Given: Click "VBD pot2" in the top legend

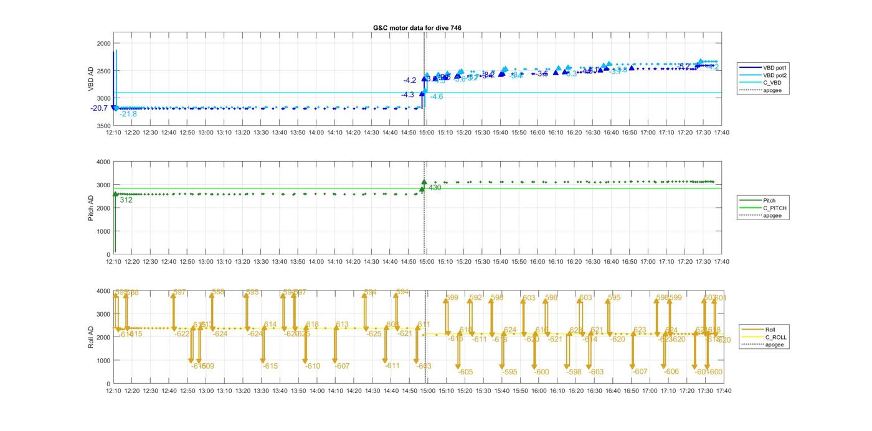Looking at the screenshot, I should [776, 75].
